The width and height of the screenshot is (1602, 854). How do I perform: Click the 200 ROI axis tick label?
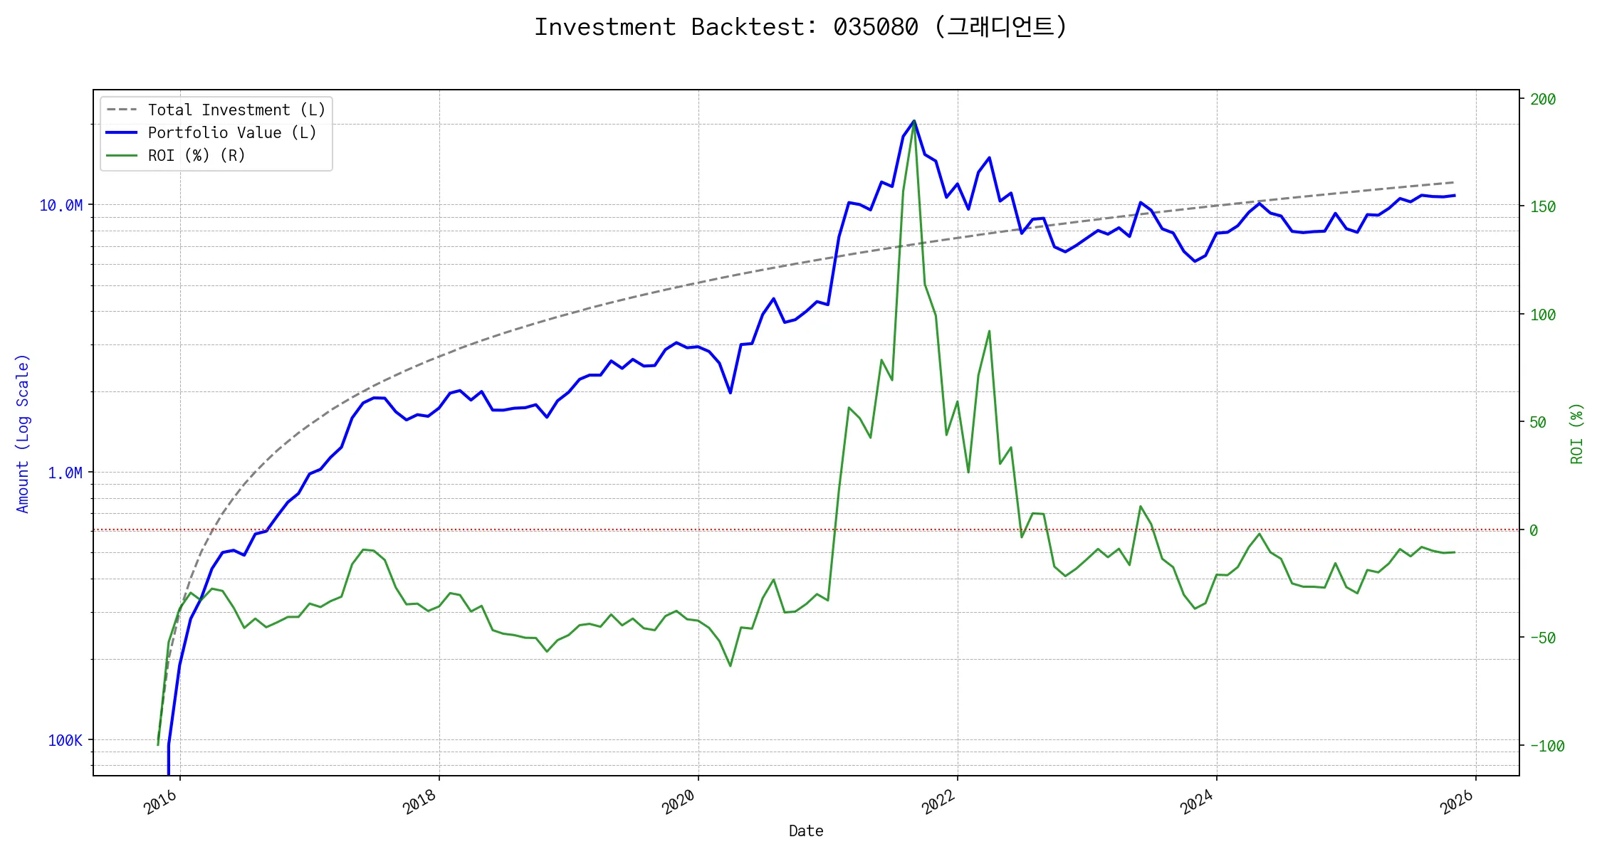click(x=1543, y=100)
